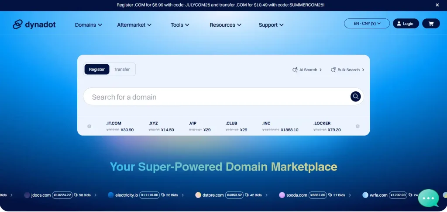Click the ¥11119.80 price badge
447x212 pixels.
click(x=149, y=195)
